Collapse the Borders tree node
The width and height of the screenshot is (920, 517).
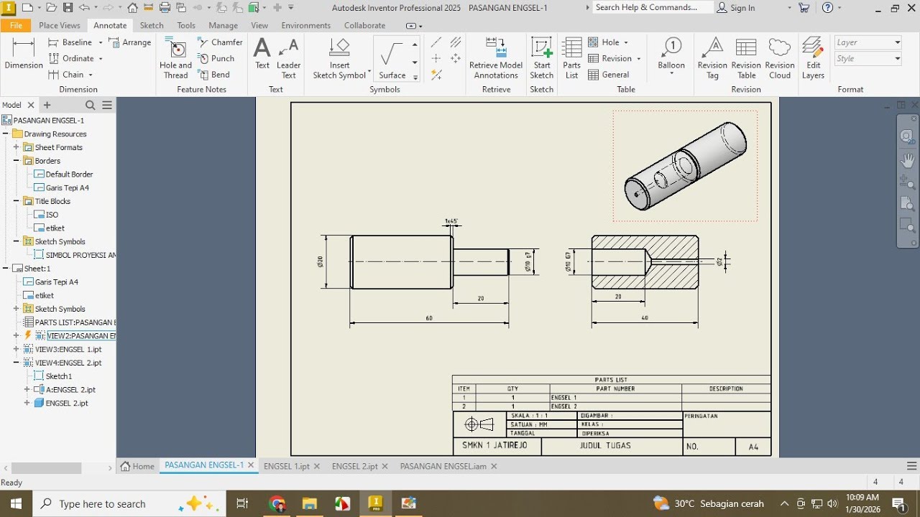point(16,161)
